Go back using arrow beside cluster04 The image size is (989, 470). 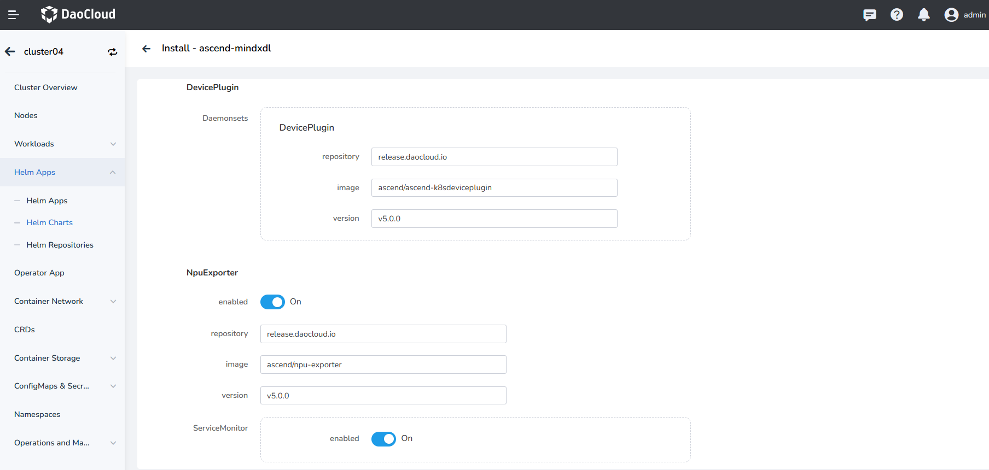(x=10, y=51)
